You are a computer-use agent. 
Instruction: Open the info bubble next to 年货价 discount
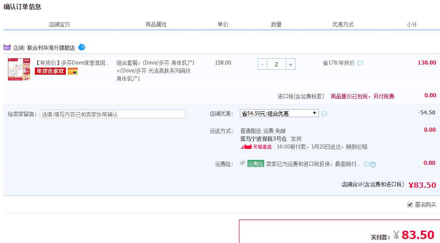[x=360, y=63]
